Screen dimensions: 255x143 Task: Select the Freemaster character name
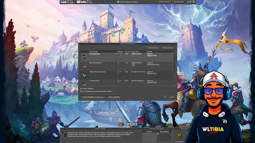(x=94, y=80)
